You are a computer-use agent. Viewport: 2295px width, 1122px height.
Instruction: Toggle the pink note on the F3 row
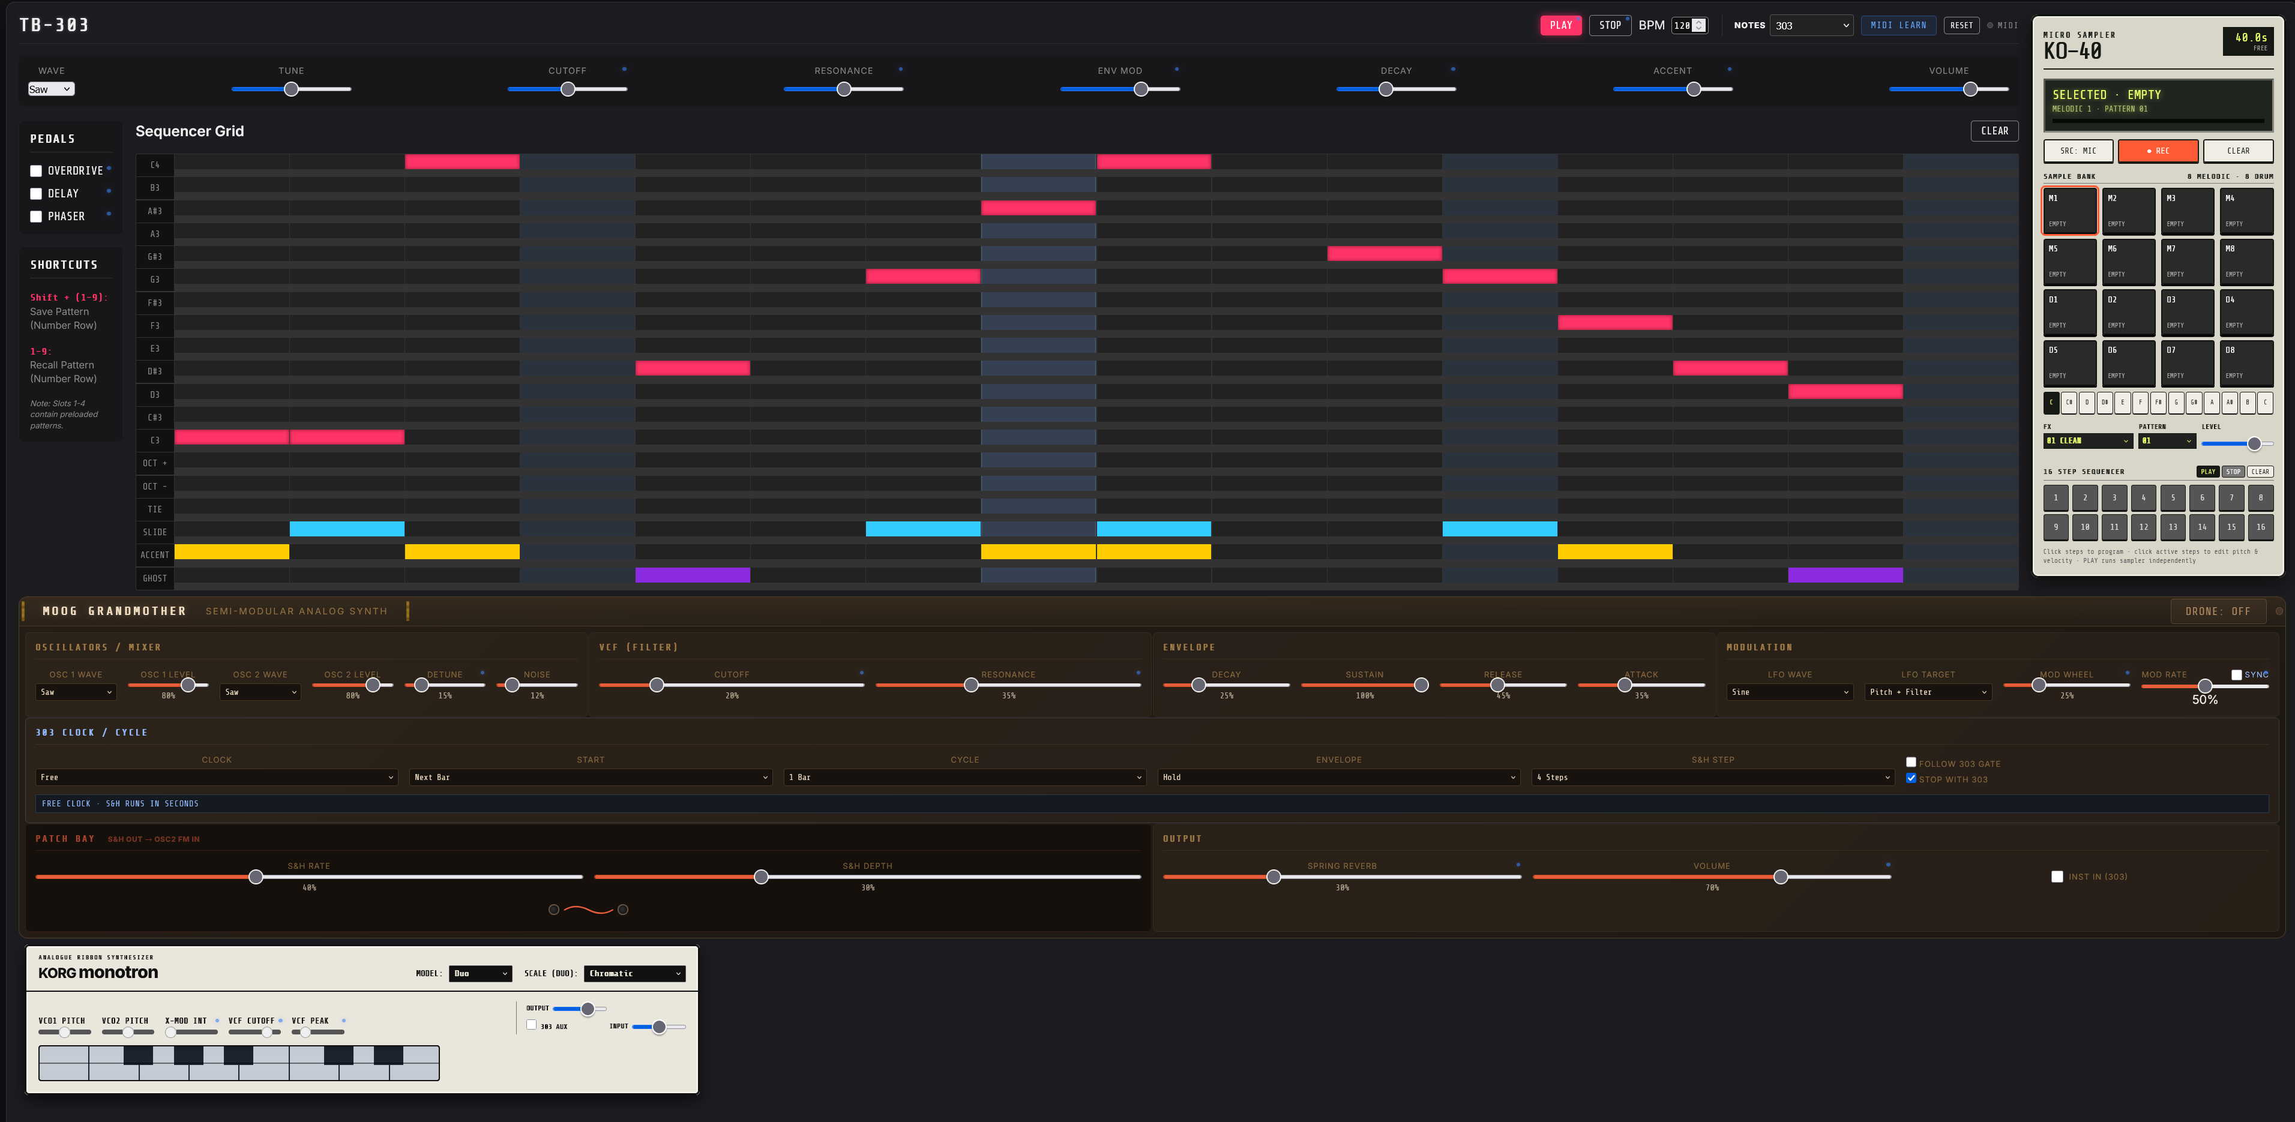click(1614, 322)
